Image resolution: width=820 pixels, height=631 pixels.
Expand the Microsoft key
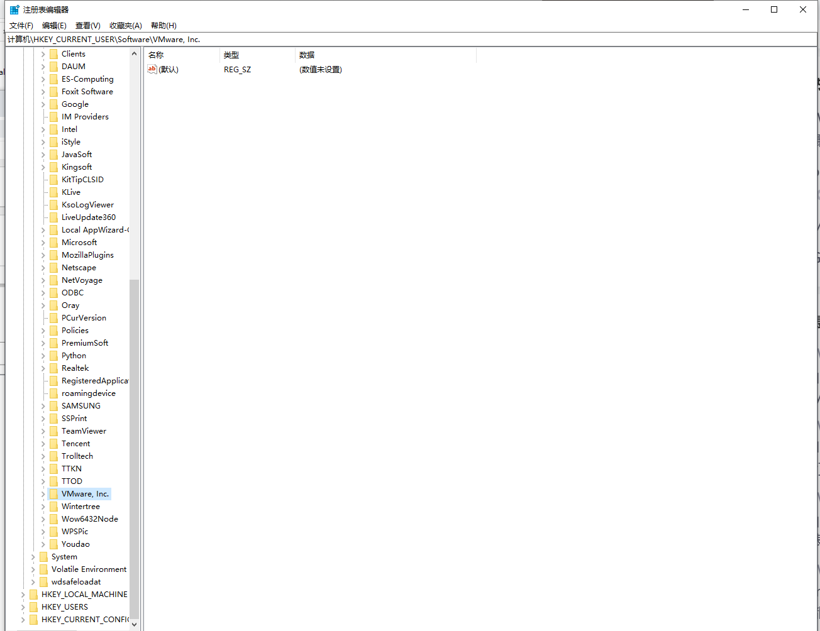point(43,243)
